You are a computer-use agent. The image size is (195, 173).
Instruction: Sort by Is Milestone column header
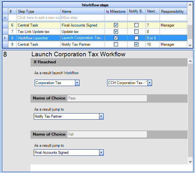[x=116, y=12]
